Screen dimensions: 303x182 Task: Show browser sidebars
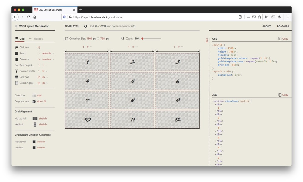point(273,17)
